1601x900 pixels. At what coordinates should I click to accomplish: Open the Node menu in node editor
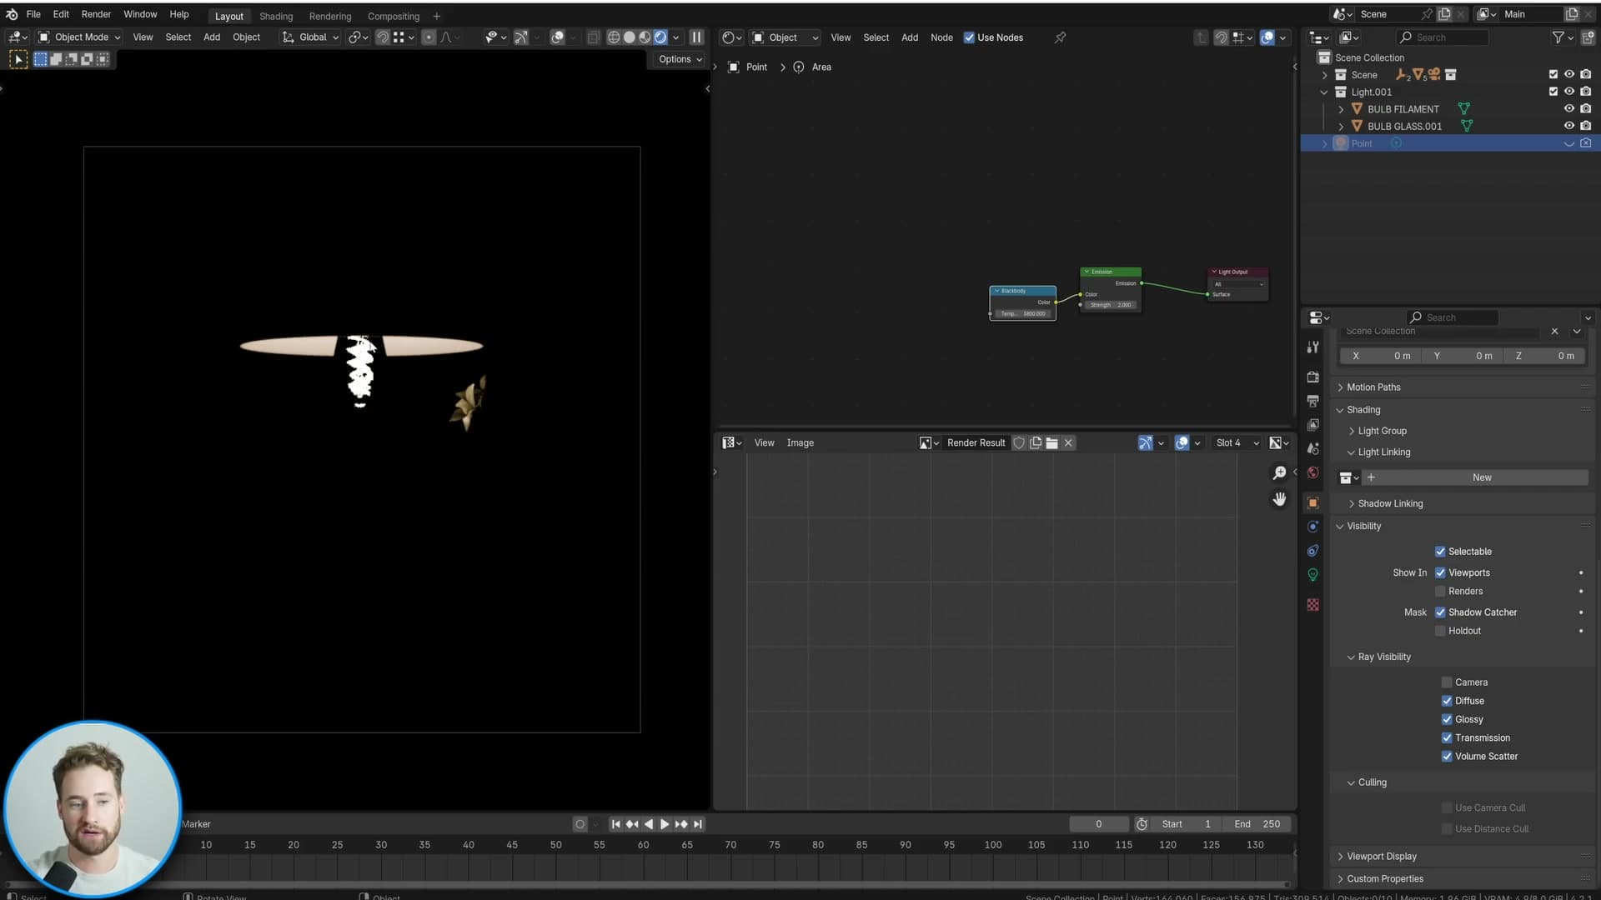pos(941,37)
